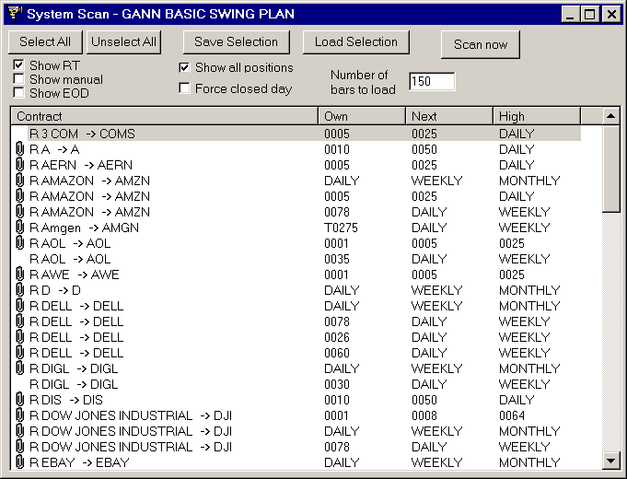The height and width of the screenshot is (479, 627).
Task: Enable the Show EOD checkbox
Action: click(19, 93)
